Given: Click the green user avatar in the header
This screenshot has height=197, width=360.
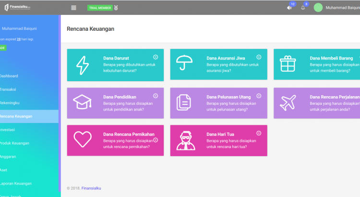Looking at the screenshot, I should tap(318, 8).
